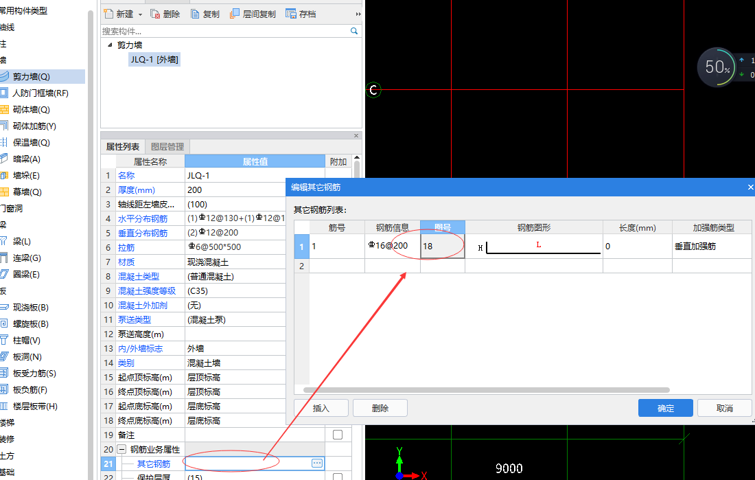
Task: Click 混凝土强度等级 value (C35)
Action: click(235, 290)
